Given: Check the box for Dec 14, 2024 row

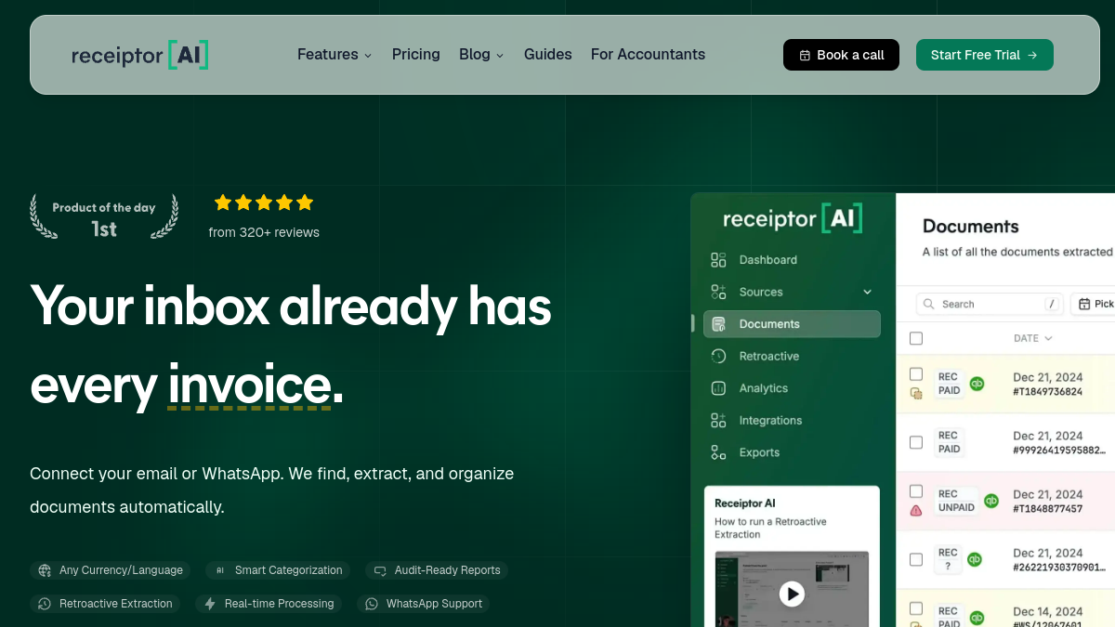Looking at the screenshot, I should coord(916,608).
